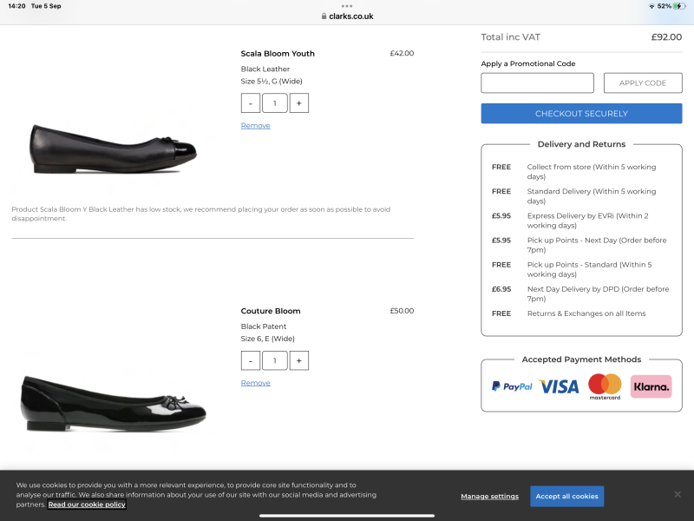Decrease quantity of Scala Bloom Youth
Screen dimensions: 694x521
[x=251, y=103]
